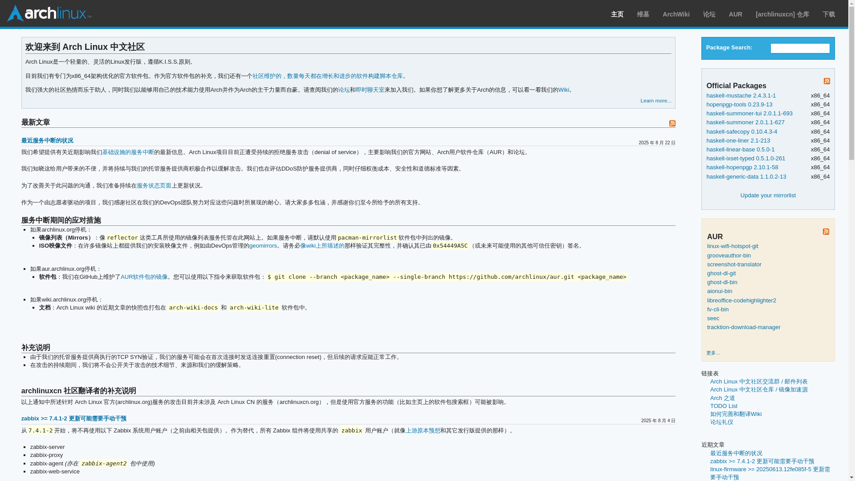855x481 pixels.
Task: Open the 即时聊天室 link
Action: point(370,90)
